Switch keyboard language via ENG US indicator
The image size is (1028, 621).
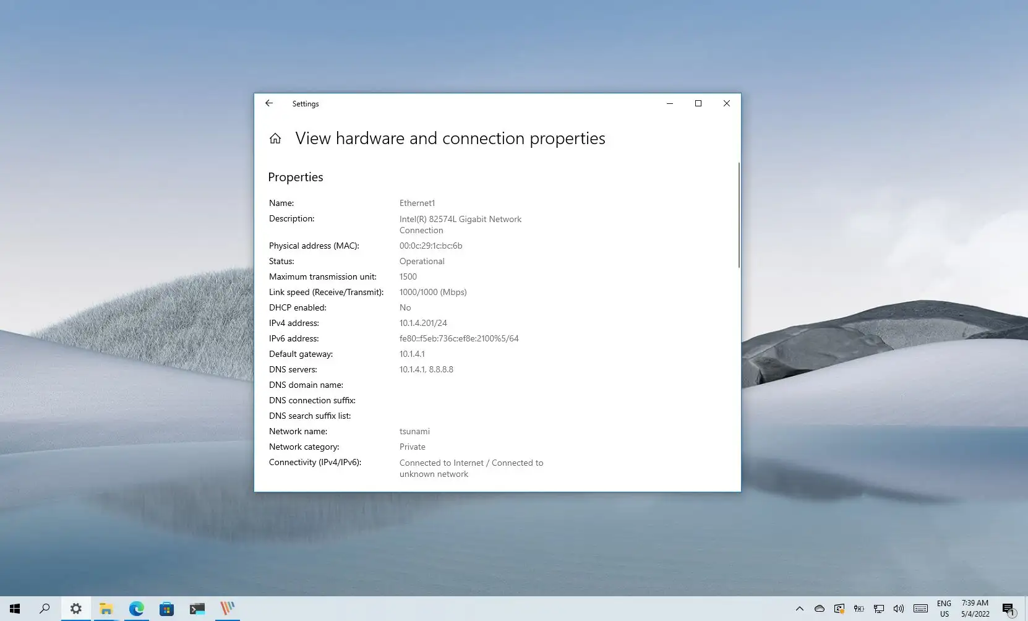tap(944, 608)
